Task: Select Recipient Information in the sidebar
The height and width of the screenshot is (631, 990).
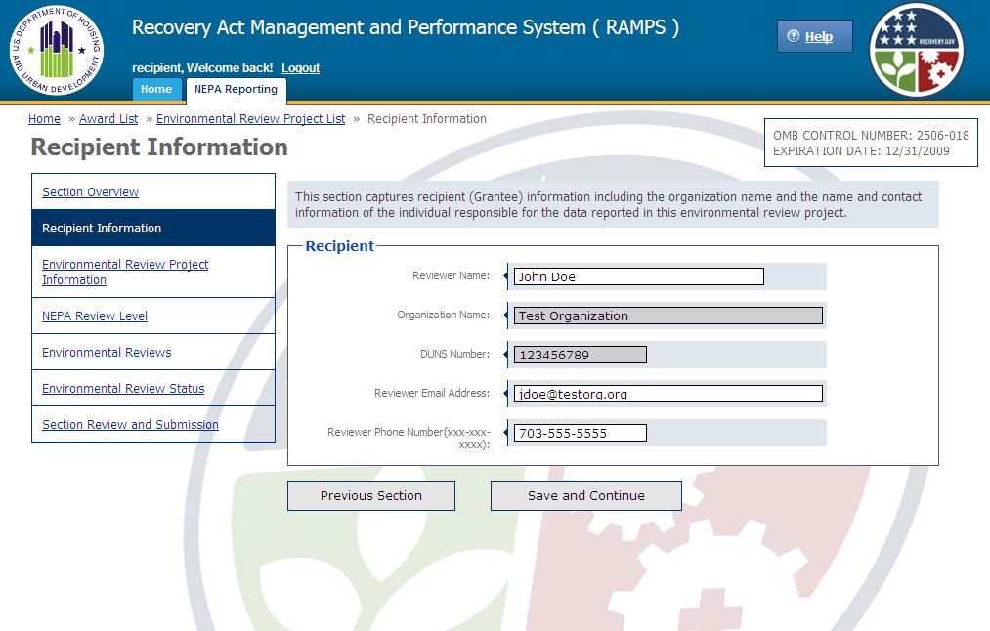Action: [x=102, y=229]
